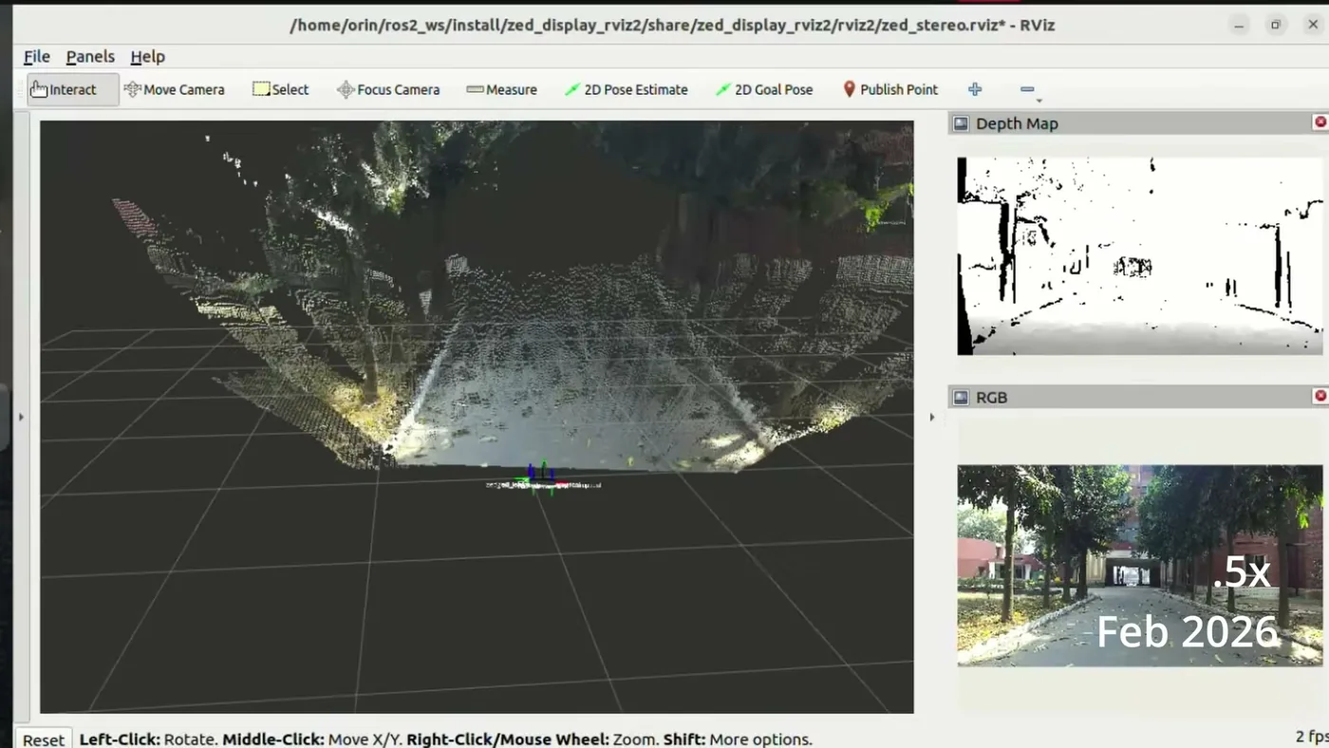1329x748 pixels.
Task: Activate the Select tool
Action: [280, 89]
